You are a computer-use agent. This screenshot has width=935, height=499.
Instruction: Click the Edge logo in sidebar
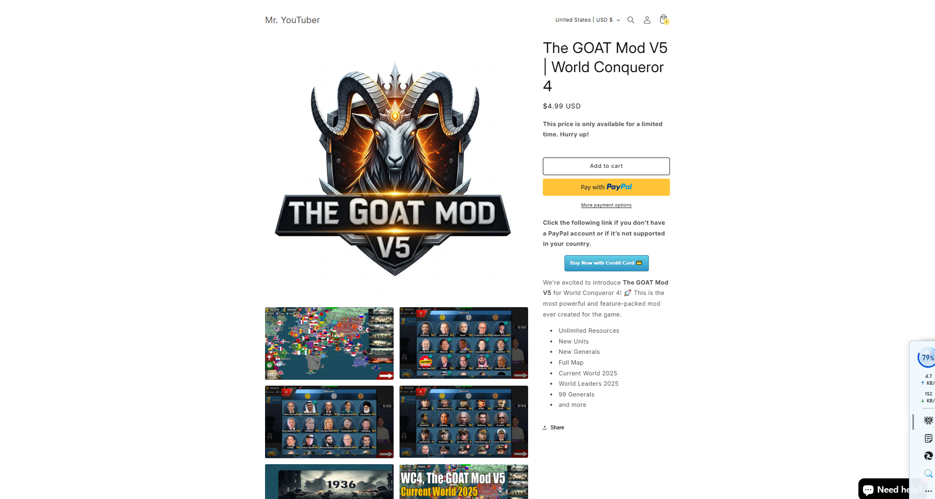[928, 456]
